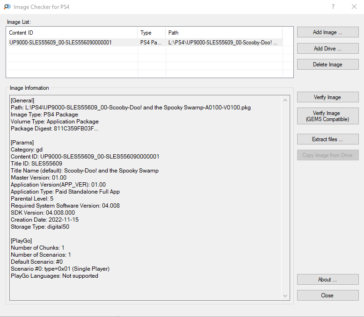Click the 'Number of Chunks: 1' line
Image resolution: width=364 pixels, height=317 pixels.
tap(37, 248)
